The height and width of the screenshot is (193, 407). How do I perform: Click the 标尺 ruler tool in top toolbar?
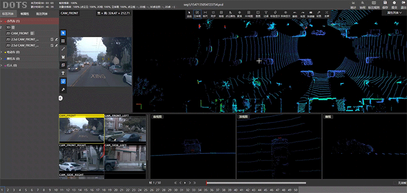click(206, 14)
